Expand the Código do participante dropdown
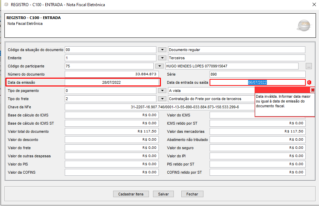The image size is (319, 206). pyautogui.click(x=159, y=66)
